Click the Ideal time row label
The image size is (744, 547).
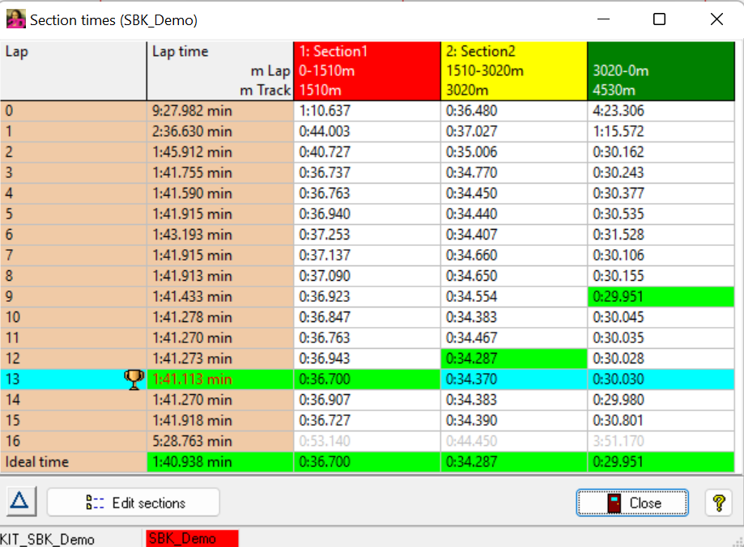[x=73, y=462]
